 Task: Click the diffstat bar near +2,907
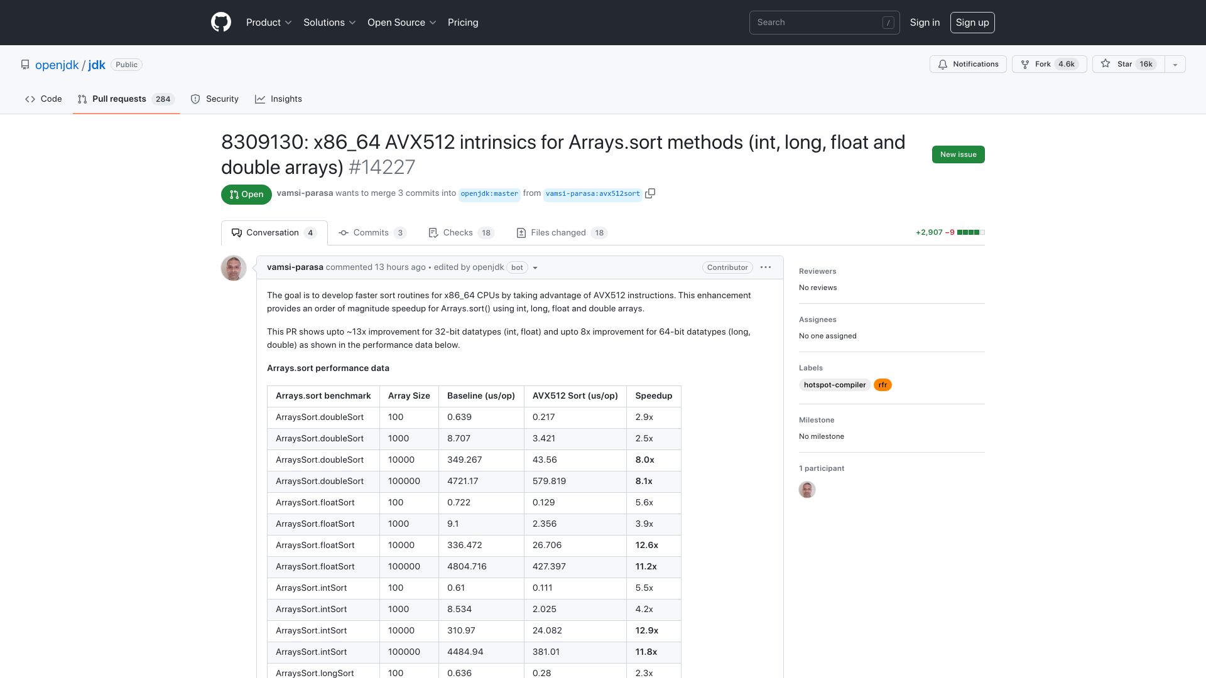coord(970,232)
